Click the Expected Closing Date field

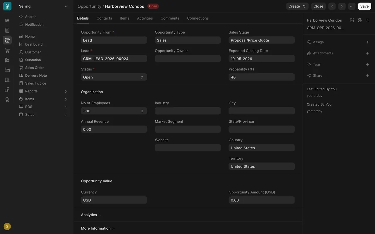pos(262,59)
